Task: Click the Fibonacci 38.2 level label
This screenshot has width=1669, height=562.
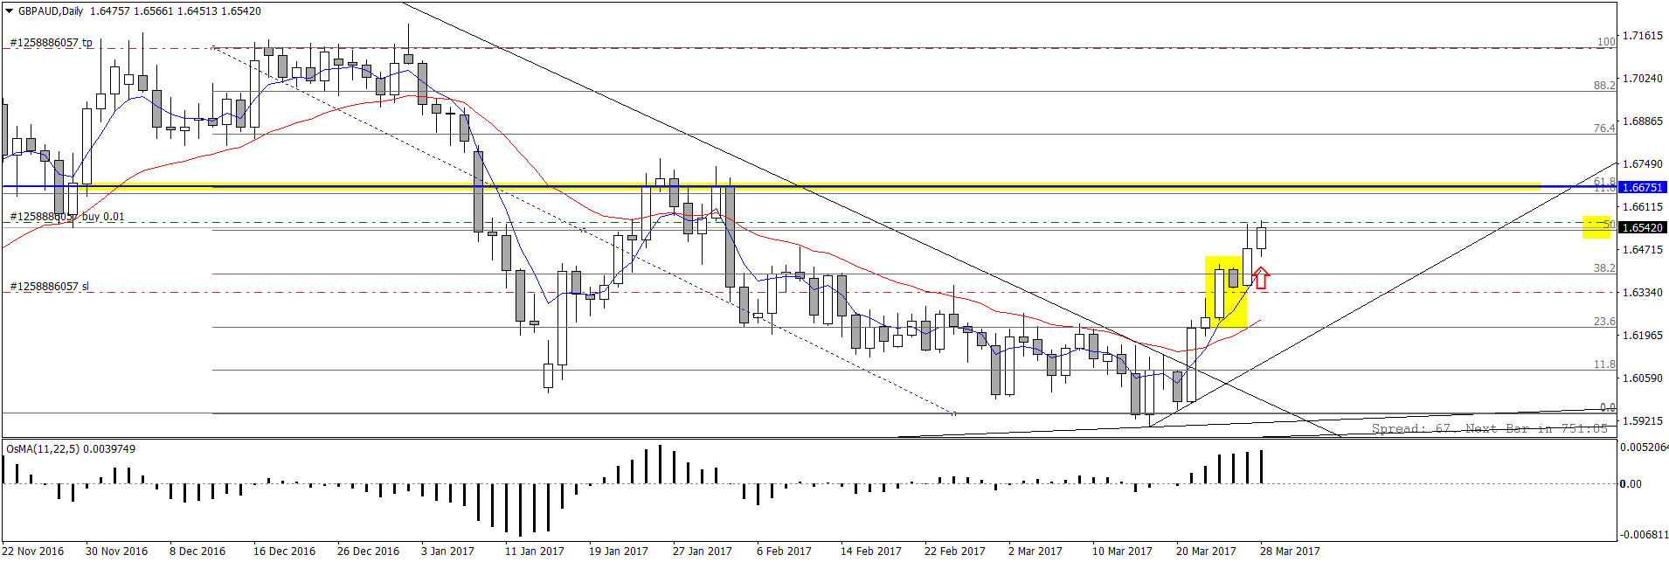Action: pyautogui.click(x=1604, y=268)
